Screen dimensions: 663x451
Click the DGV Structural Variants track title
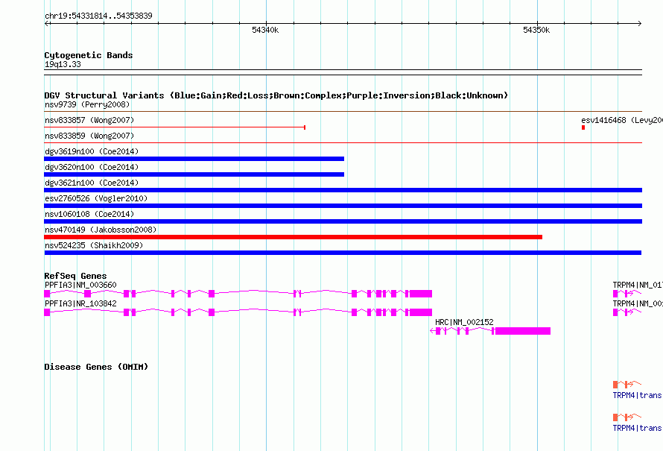pos(276,95)
